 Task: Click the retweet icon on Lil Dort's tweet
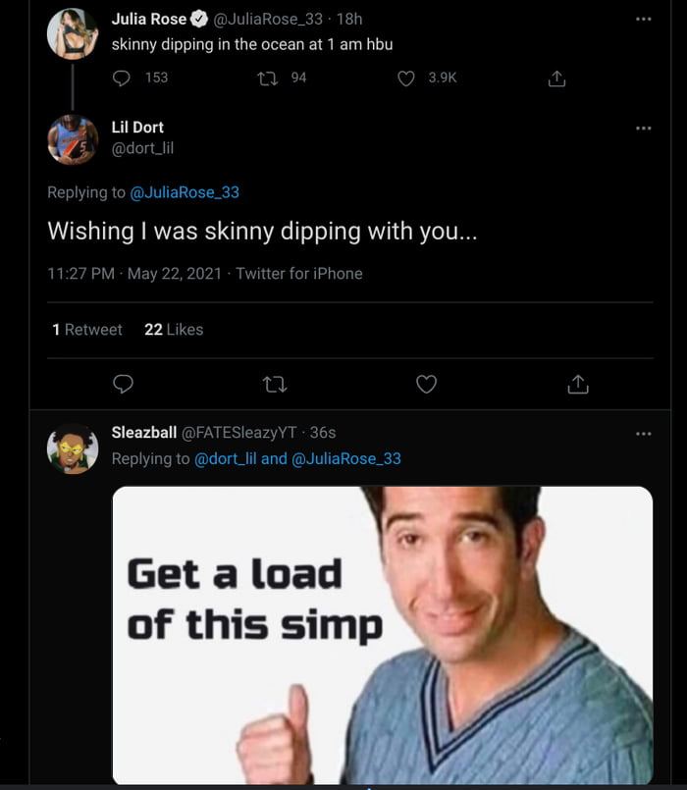[x=274, y=384]
